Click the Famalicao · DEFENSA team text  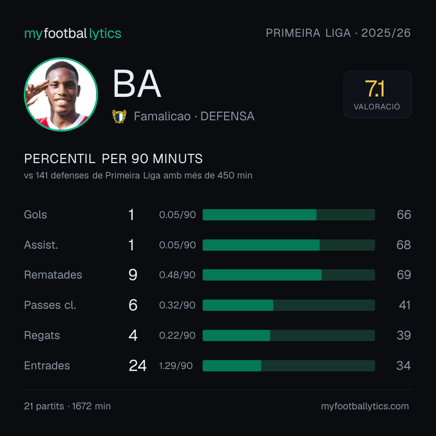point(194,116)
